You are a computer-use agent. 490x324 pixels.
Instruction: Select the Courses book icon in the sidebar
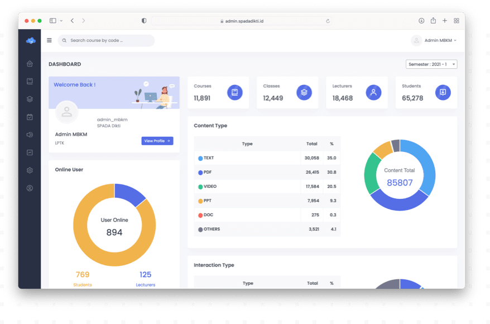coord(30,80)
